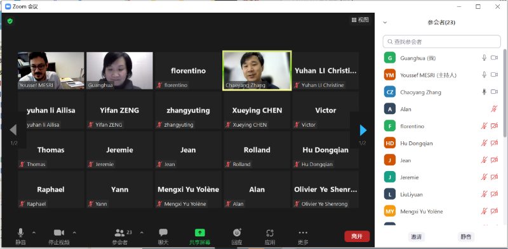Viewport: 508px width, 249px height.
Task: Click Alan's muted microphone icon in list
Action: pyautogui.click(x=494, y=109)
